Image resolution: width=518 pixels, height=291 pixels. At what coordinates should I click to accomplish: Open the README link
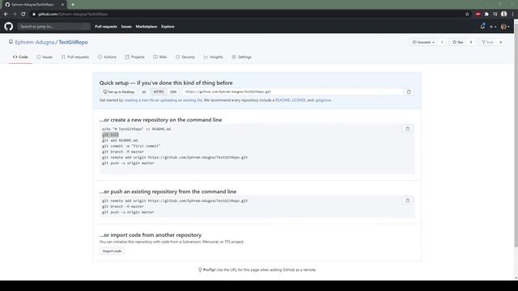[282, 100]
